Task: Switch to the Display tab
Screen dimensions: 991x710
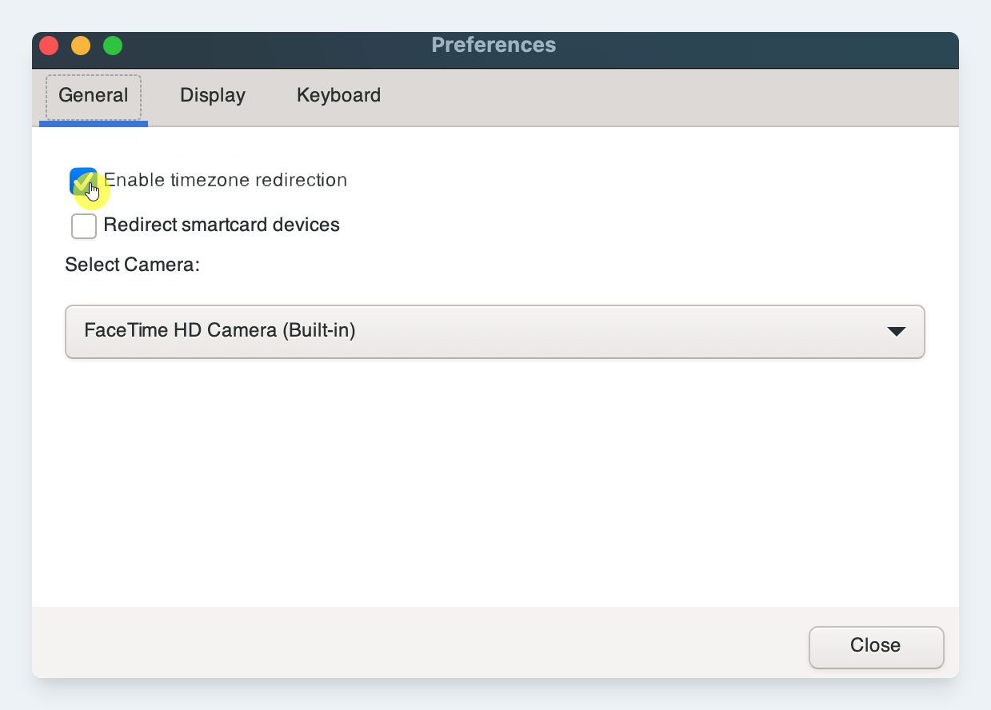Action: point(212,96)
